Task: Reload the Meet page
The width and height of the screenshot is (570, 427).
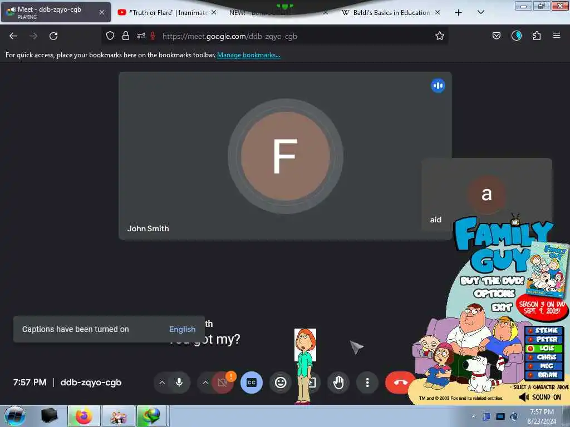Action: click(53, 36)
